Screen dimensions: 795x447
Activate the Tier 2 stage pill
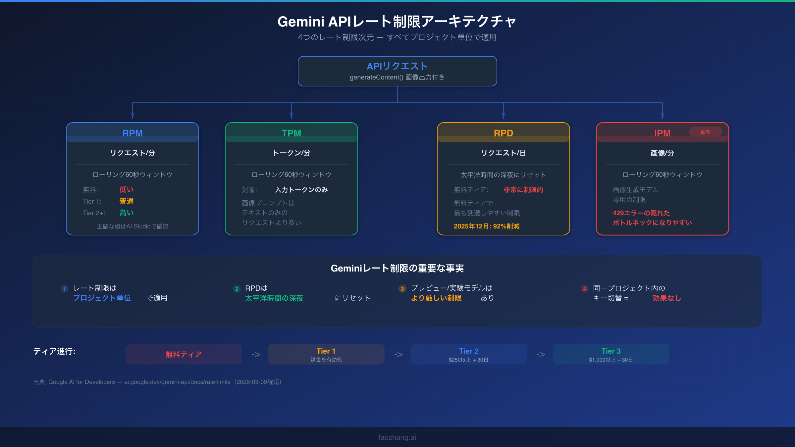tap(468, 354)
